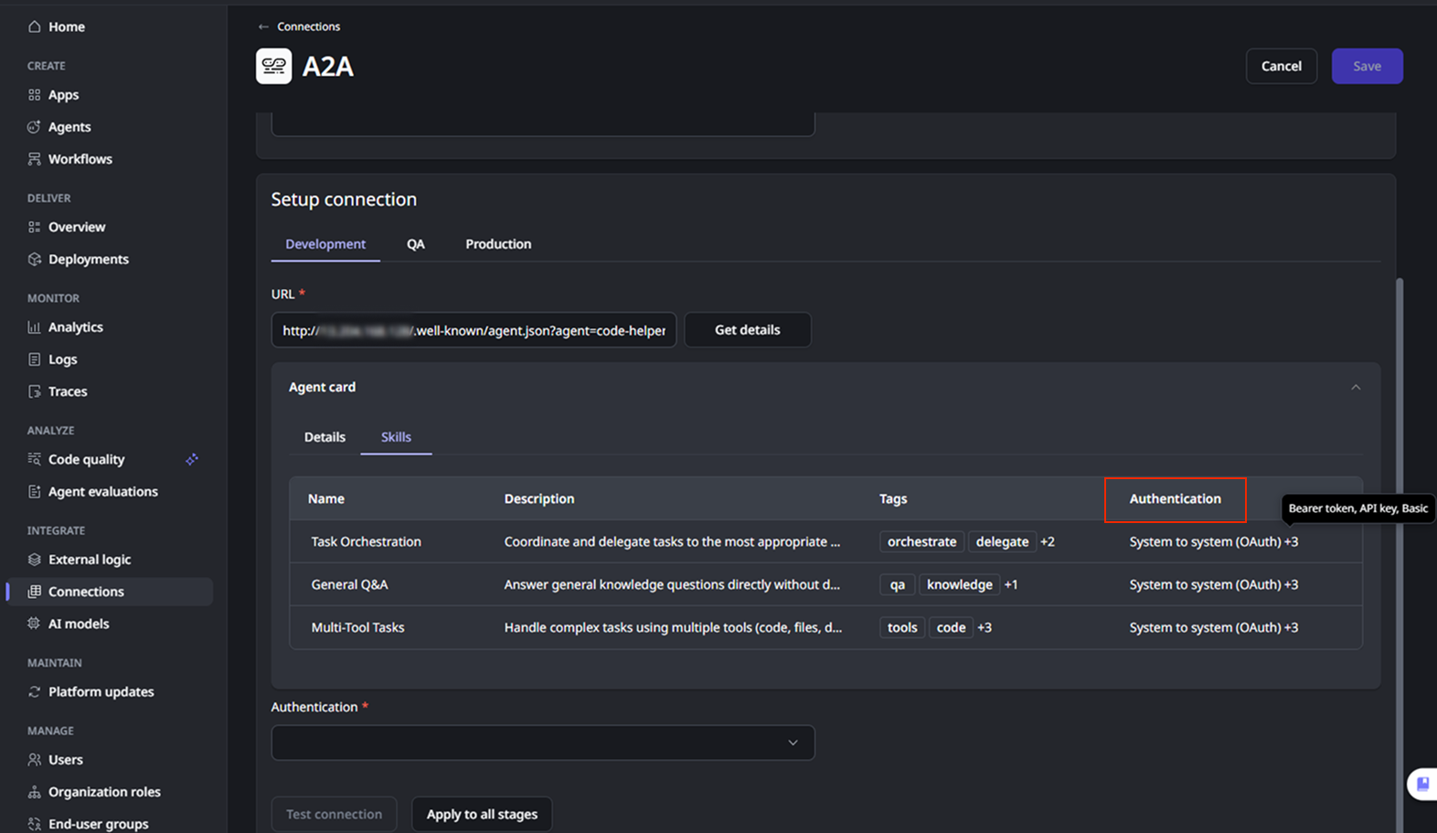Click the knowledge tag chip
This screenshot has width=1437, height=833.
tap(959, 584)
